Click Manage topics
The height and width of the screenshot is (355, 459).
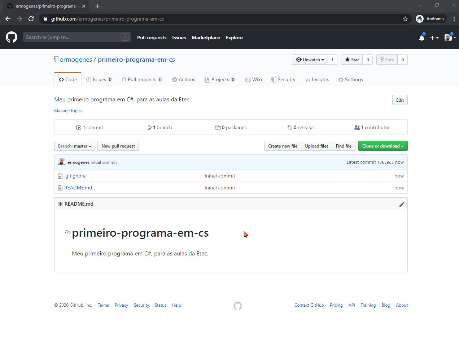(x=68, y=111)
